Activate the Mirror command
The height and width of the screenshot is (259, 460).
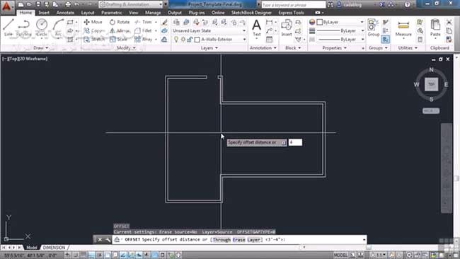pos(120,30)
